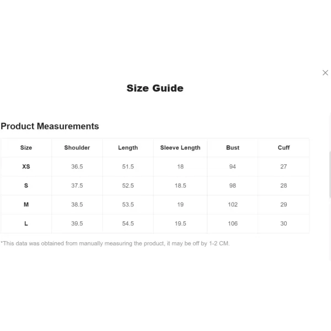331x331 pixels.
Task: Click the S sleeve length value 18.5
Action: [180, 186]
